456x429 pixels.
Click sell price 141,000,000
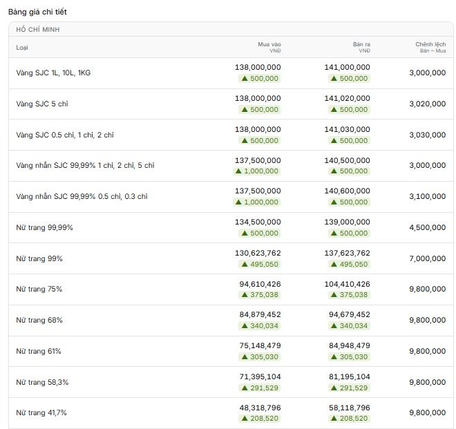click(x=348, y=67)
